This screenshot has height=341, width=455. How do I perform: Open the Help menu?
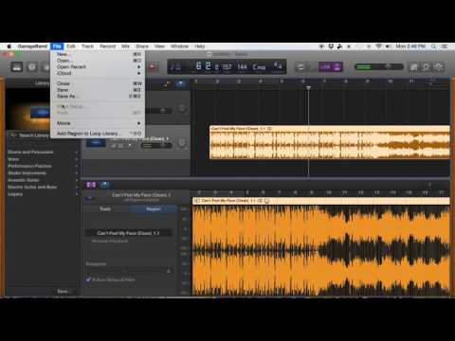click(x=200, y=46)
